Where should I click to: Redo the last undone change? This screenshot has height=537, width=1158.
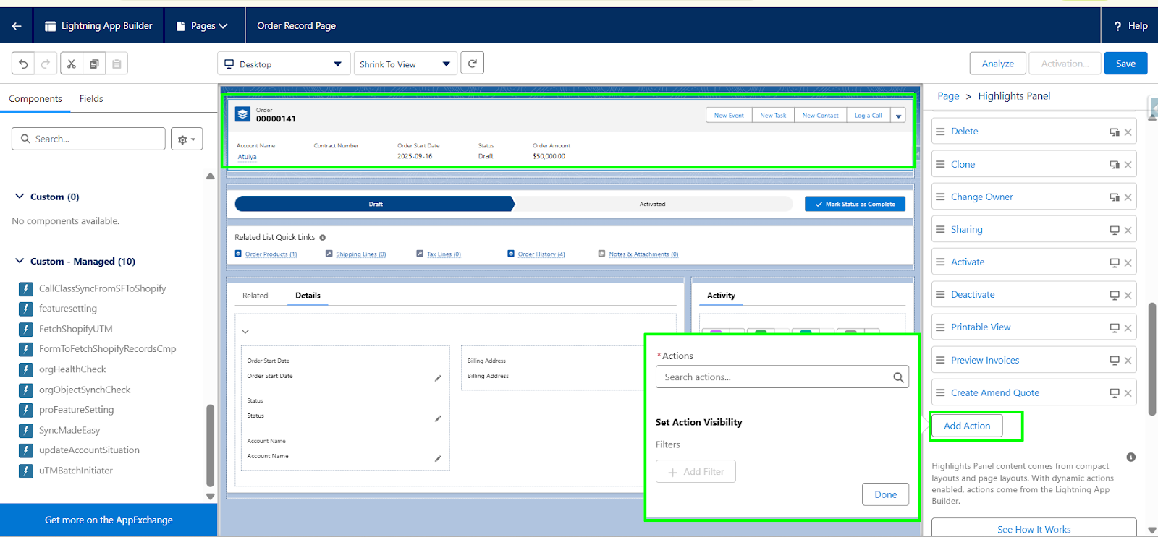tap(45, 64)
